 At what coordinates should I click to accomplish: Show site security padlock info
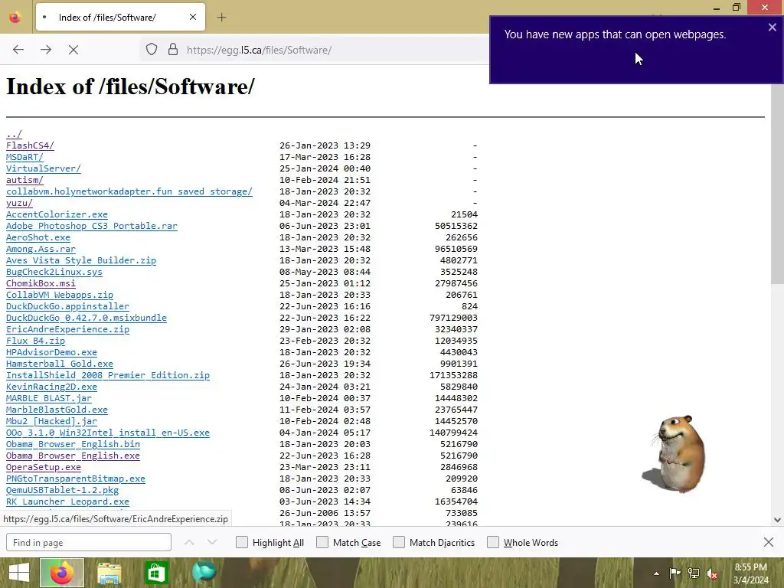point(173,50)
